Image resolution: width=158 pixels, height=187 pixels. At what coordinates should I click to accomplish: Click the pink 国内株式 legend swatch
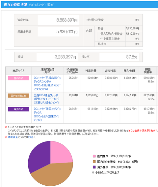click(94, 156)
